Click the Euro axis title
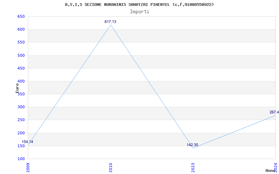Screen dimensions: 279x174 pos(17,88)
